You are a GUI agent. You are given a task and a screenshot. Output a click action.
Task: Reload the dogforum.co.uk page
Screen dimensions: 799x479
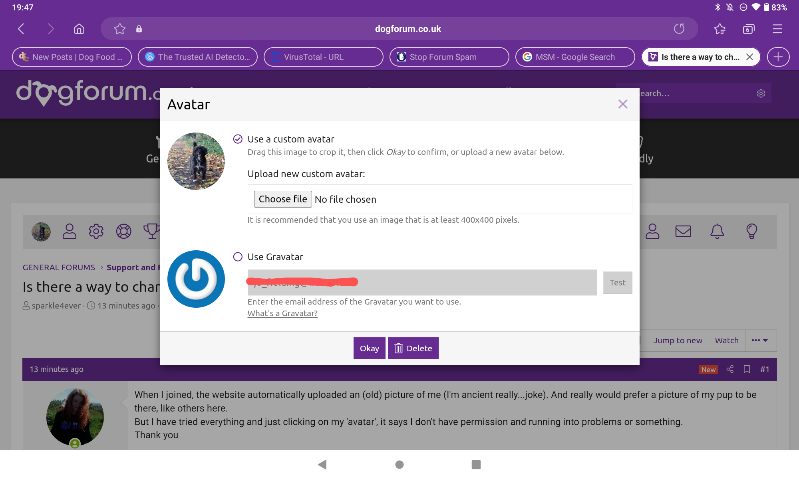[x=679, y=29]
